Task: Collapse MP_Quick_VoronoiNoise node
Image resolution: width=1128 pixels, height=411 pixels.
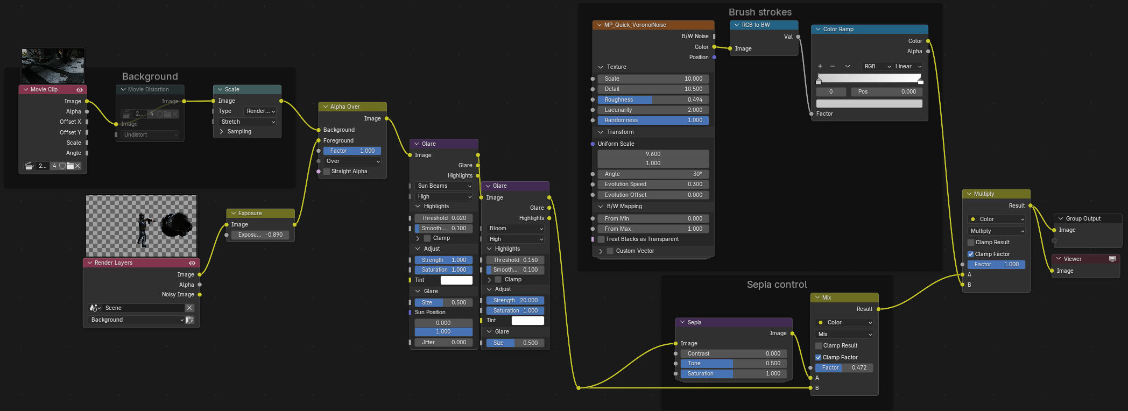Action: coord(599,25)
